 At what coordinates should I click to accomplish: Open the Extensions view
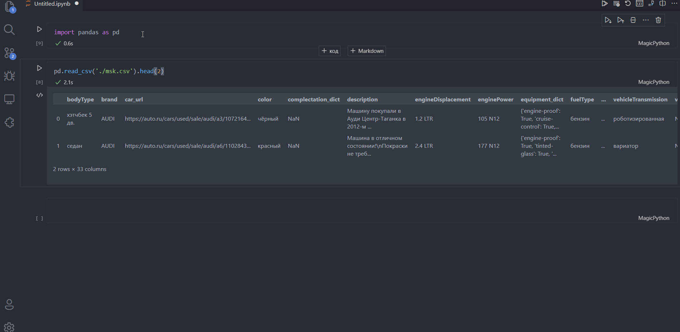pos(9,122)
